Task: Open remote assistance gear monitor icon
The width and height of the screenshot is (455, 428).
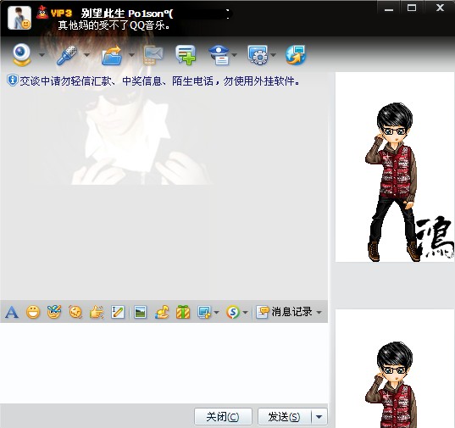Action: click(258, 54)
